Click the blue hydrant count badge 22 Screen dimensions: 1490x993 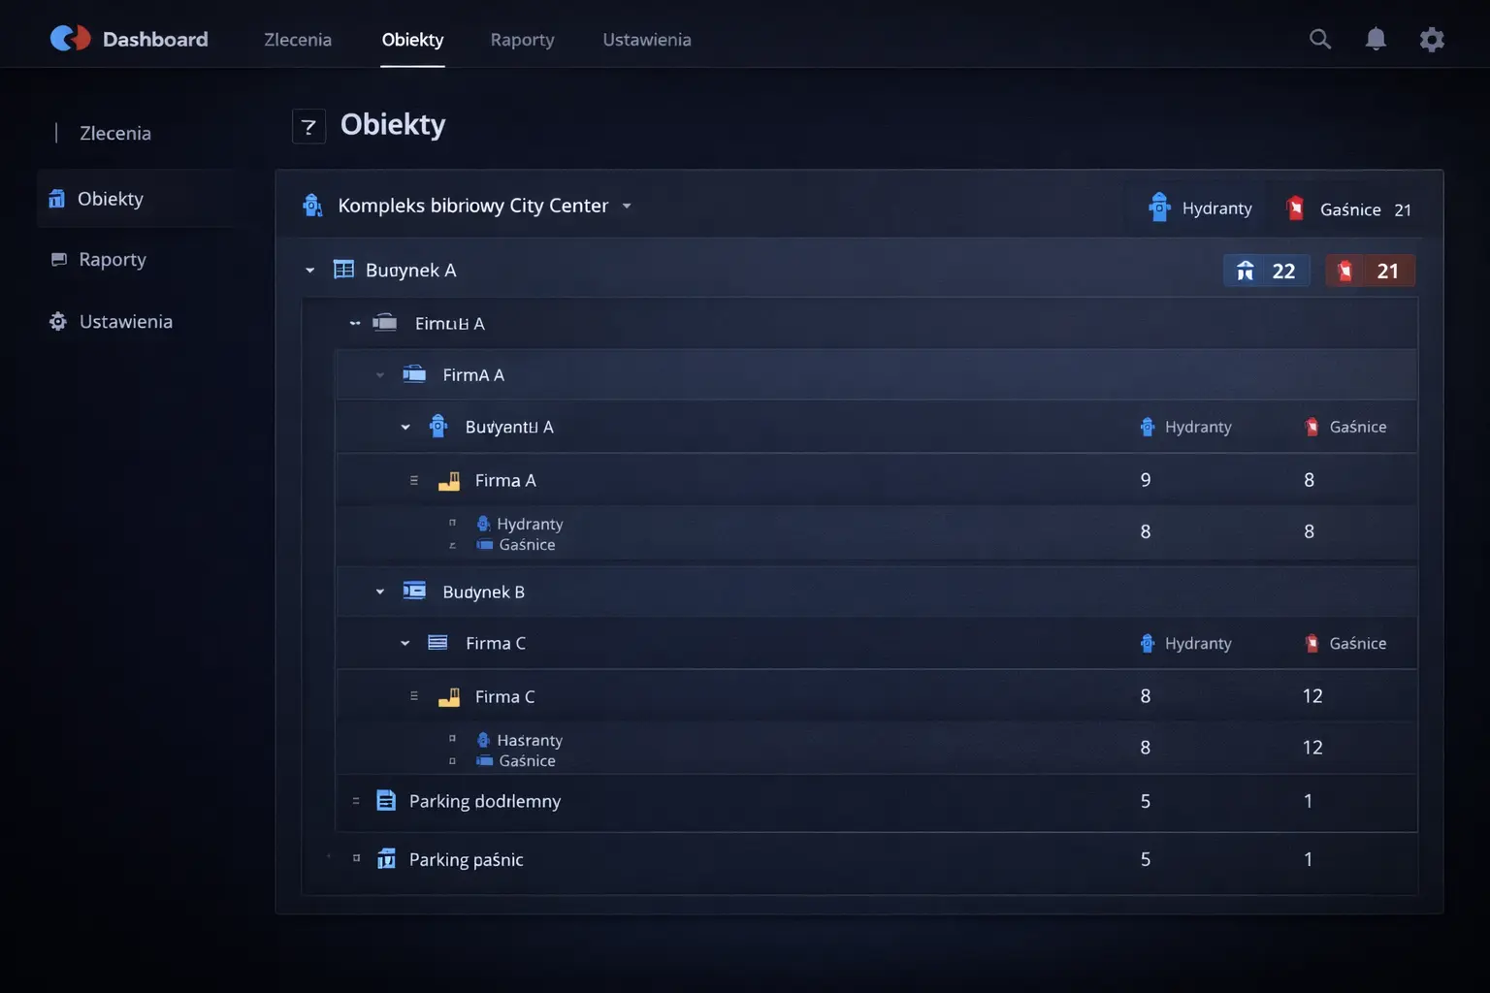click(x=1266, y=272)
